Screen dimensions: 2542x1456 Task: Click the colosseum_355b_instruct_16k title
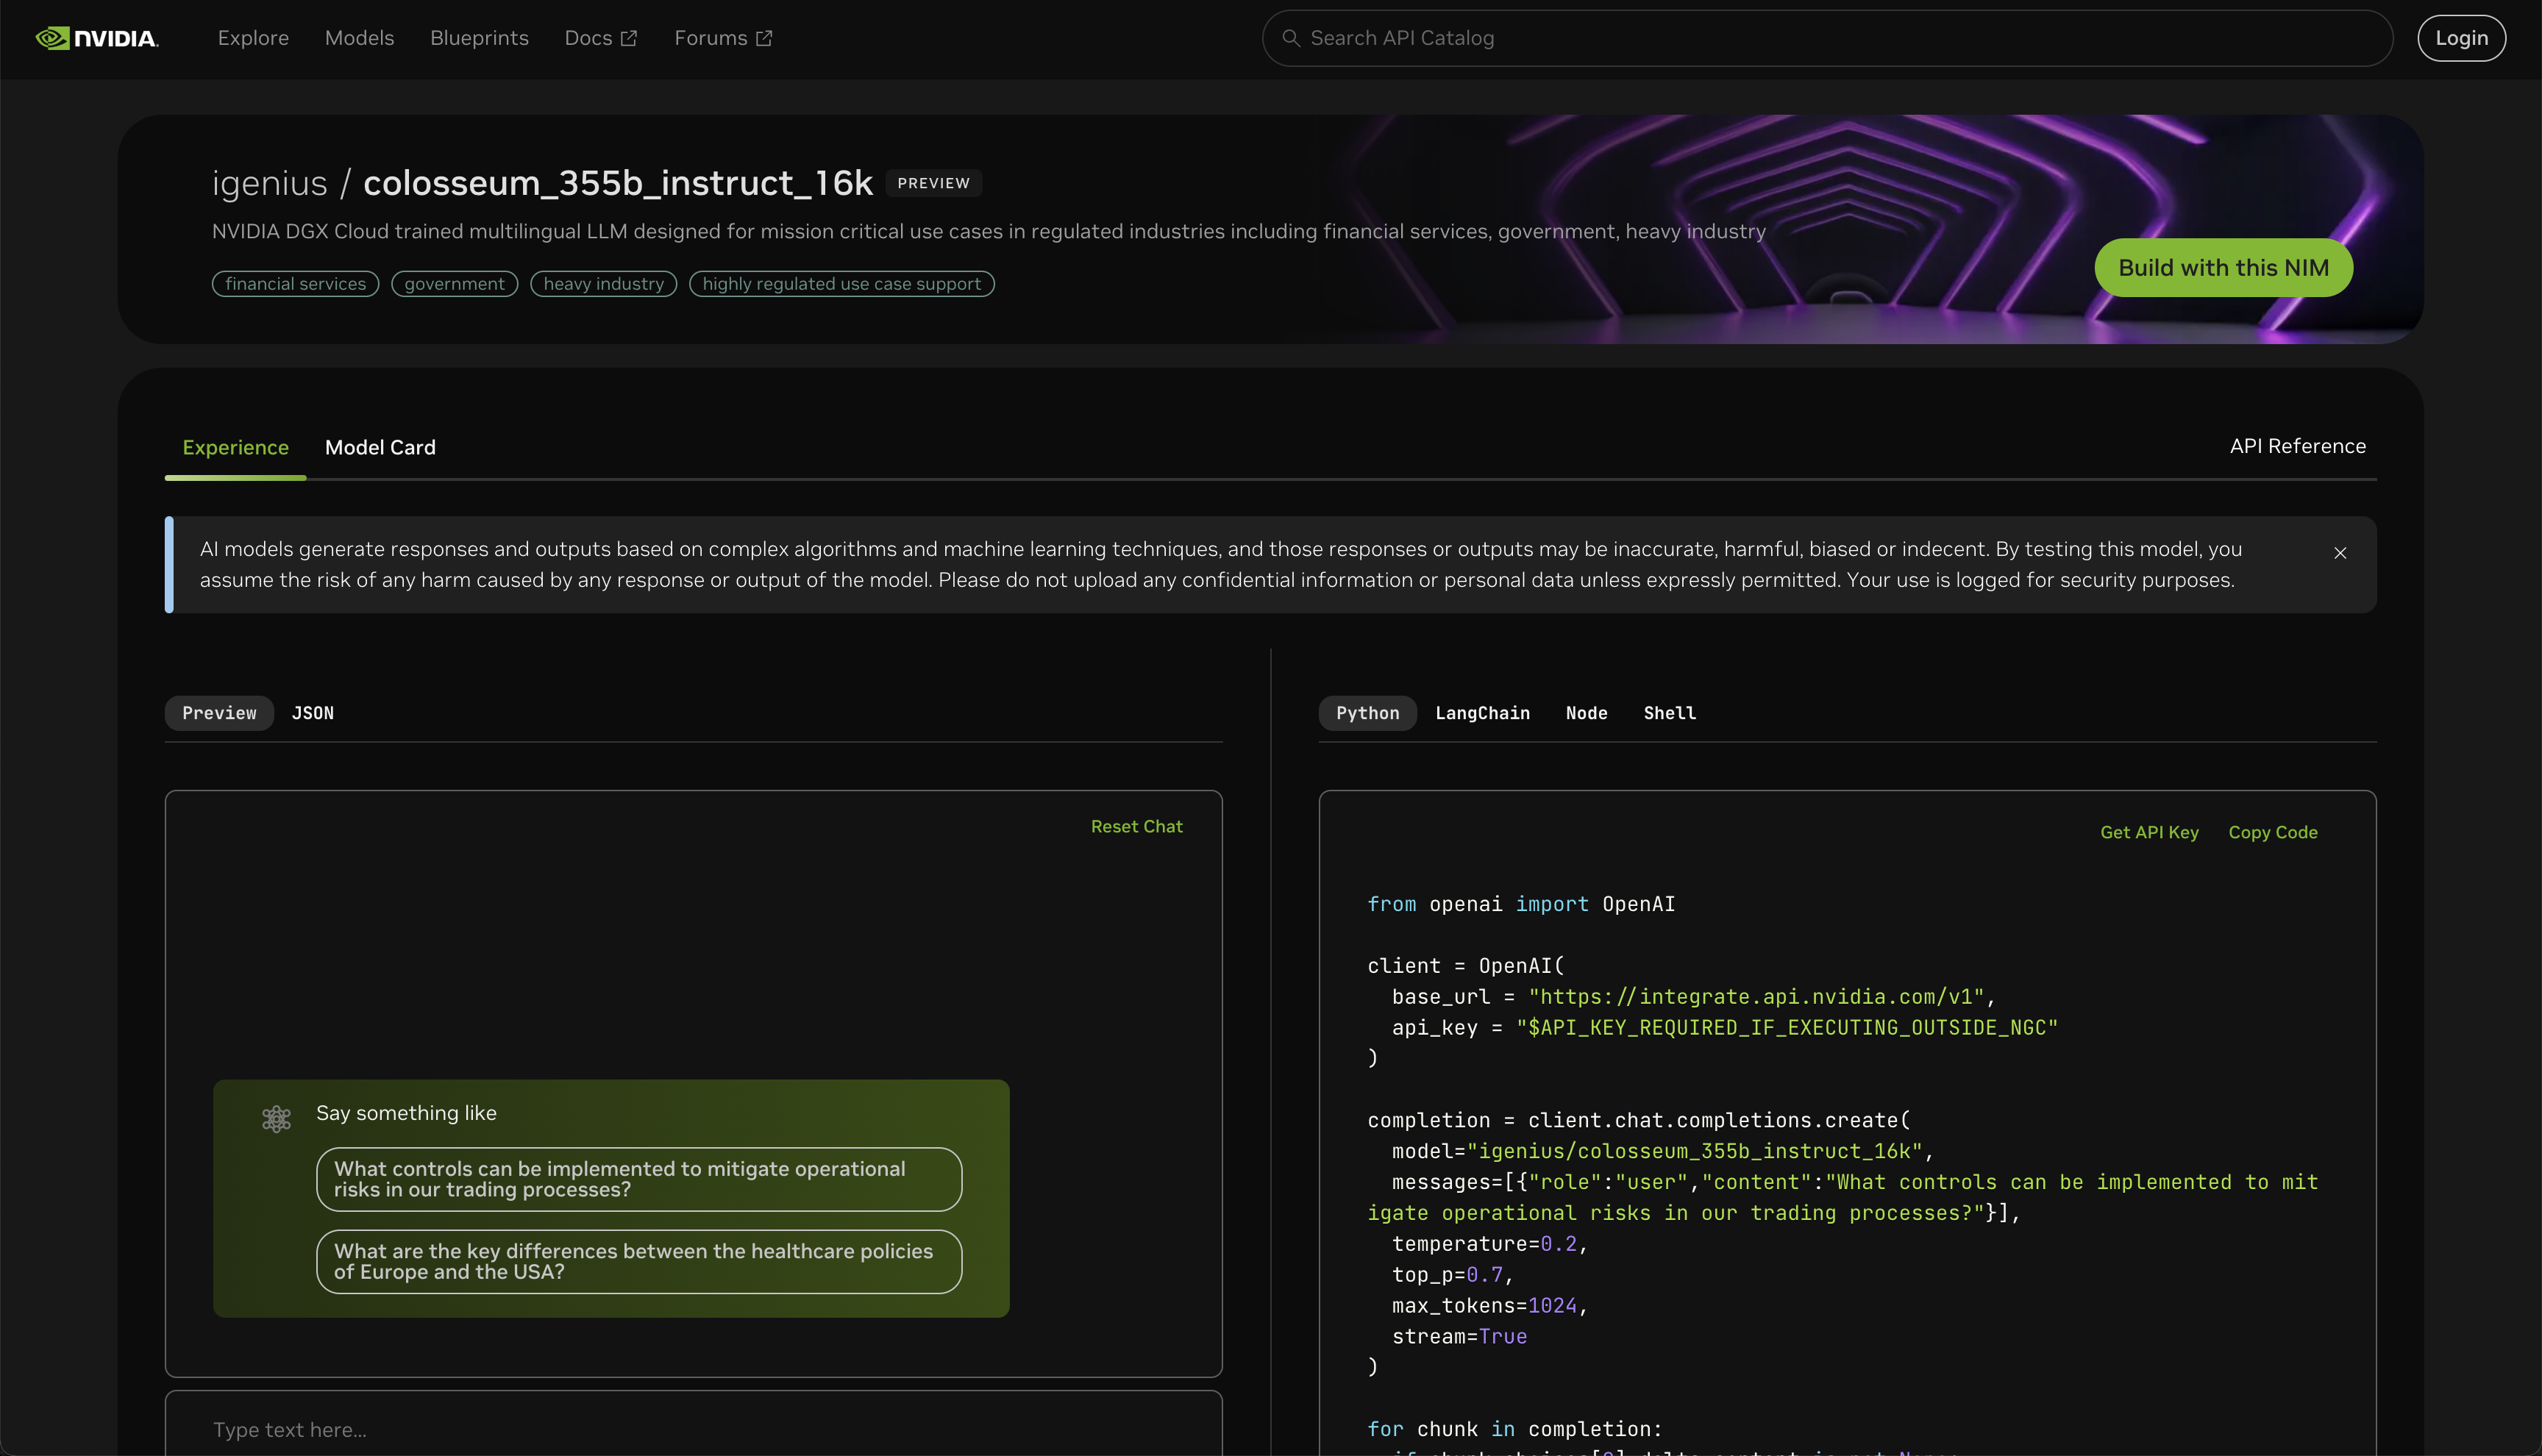pyautogui.click(x=617, y=183)
